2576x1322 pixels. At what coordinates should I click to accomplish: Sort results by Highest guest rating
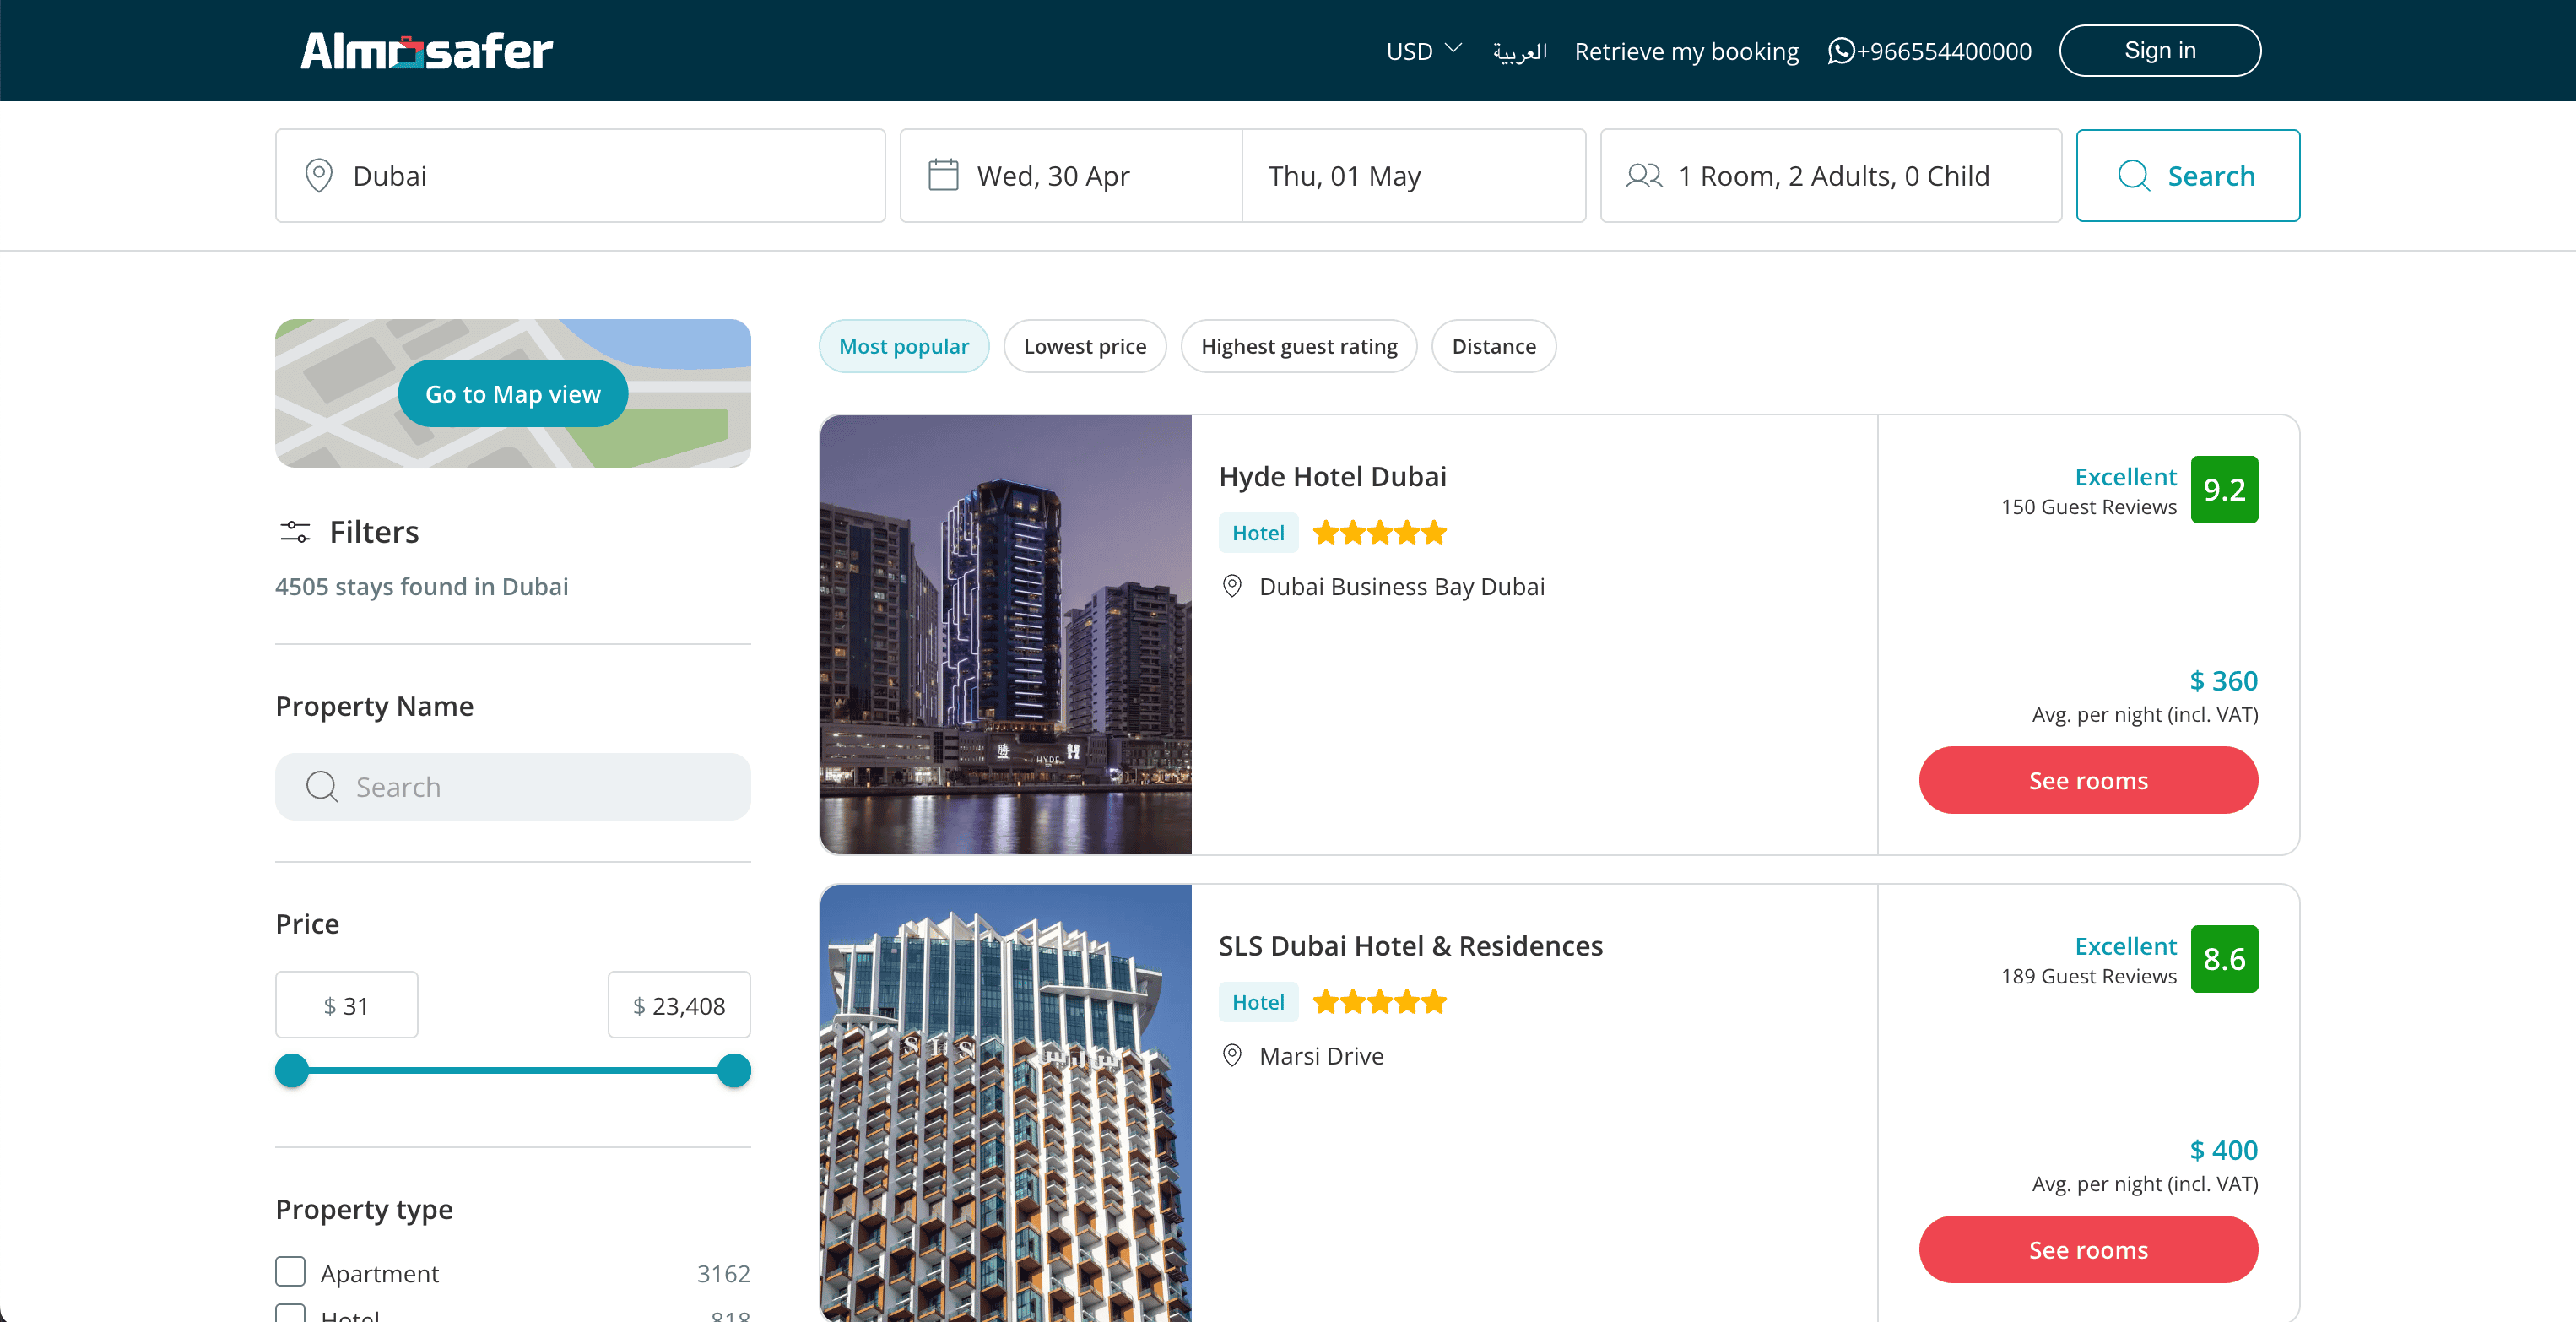(1298, 346)
